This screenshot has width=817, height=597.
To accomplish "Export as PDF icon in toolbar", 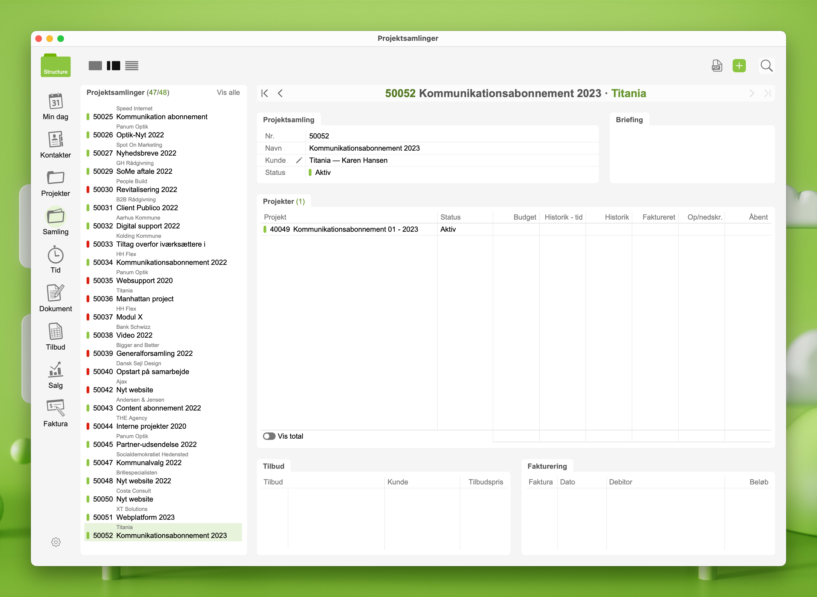I will [x=717, y=66].
